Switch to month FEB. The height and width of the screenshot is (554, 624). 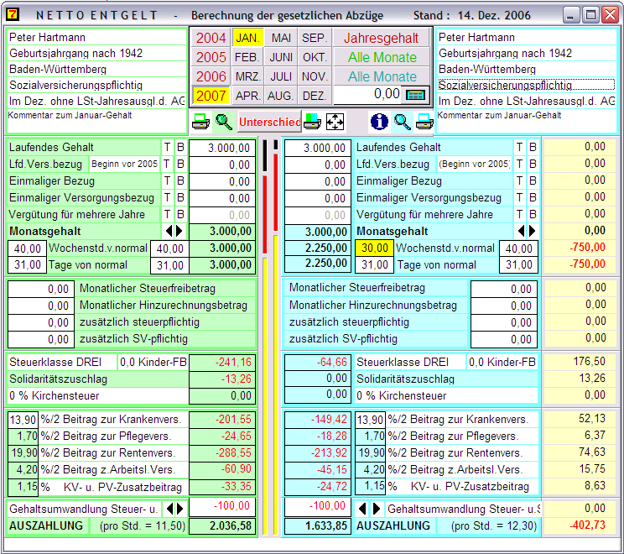click(247, 57)
